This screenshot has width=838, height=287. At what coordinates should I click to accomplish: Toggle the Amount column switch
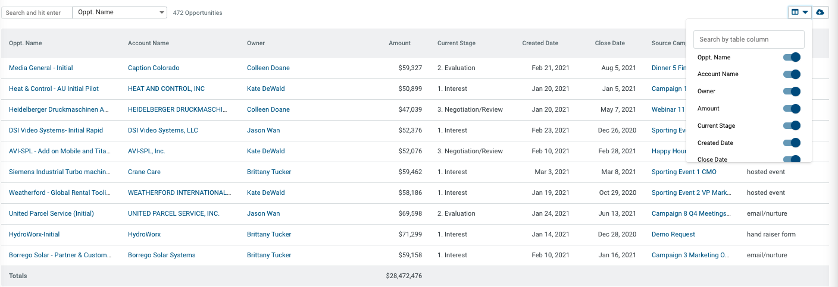tap(792, 109)
